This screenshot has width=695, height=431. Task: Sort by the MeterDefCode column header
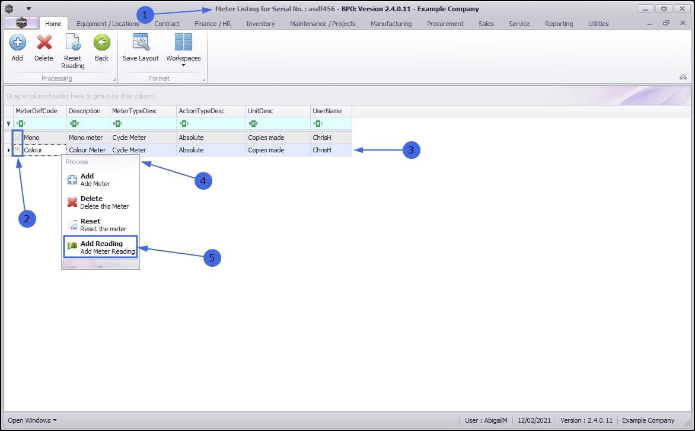pyautogui.click(x=40, y=111)
